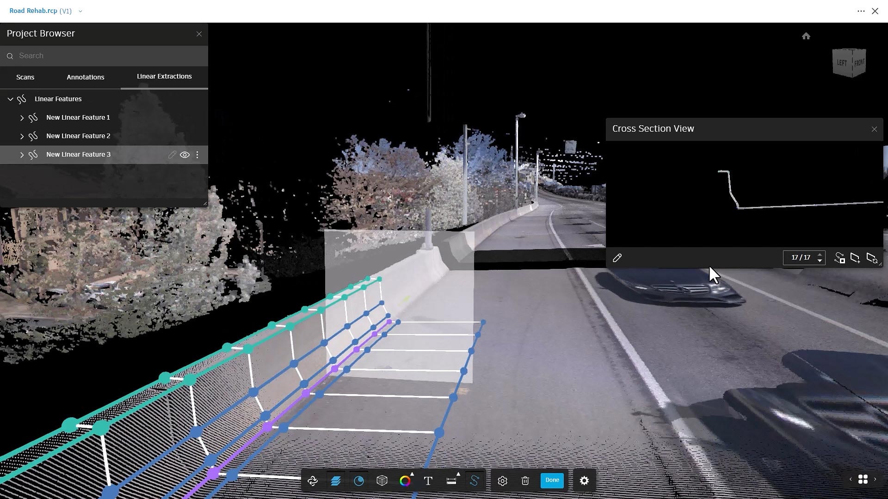Expand New Linear Feature 2 tree node
Viewport: 888px width, 499px height.
point(22,136)
